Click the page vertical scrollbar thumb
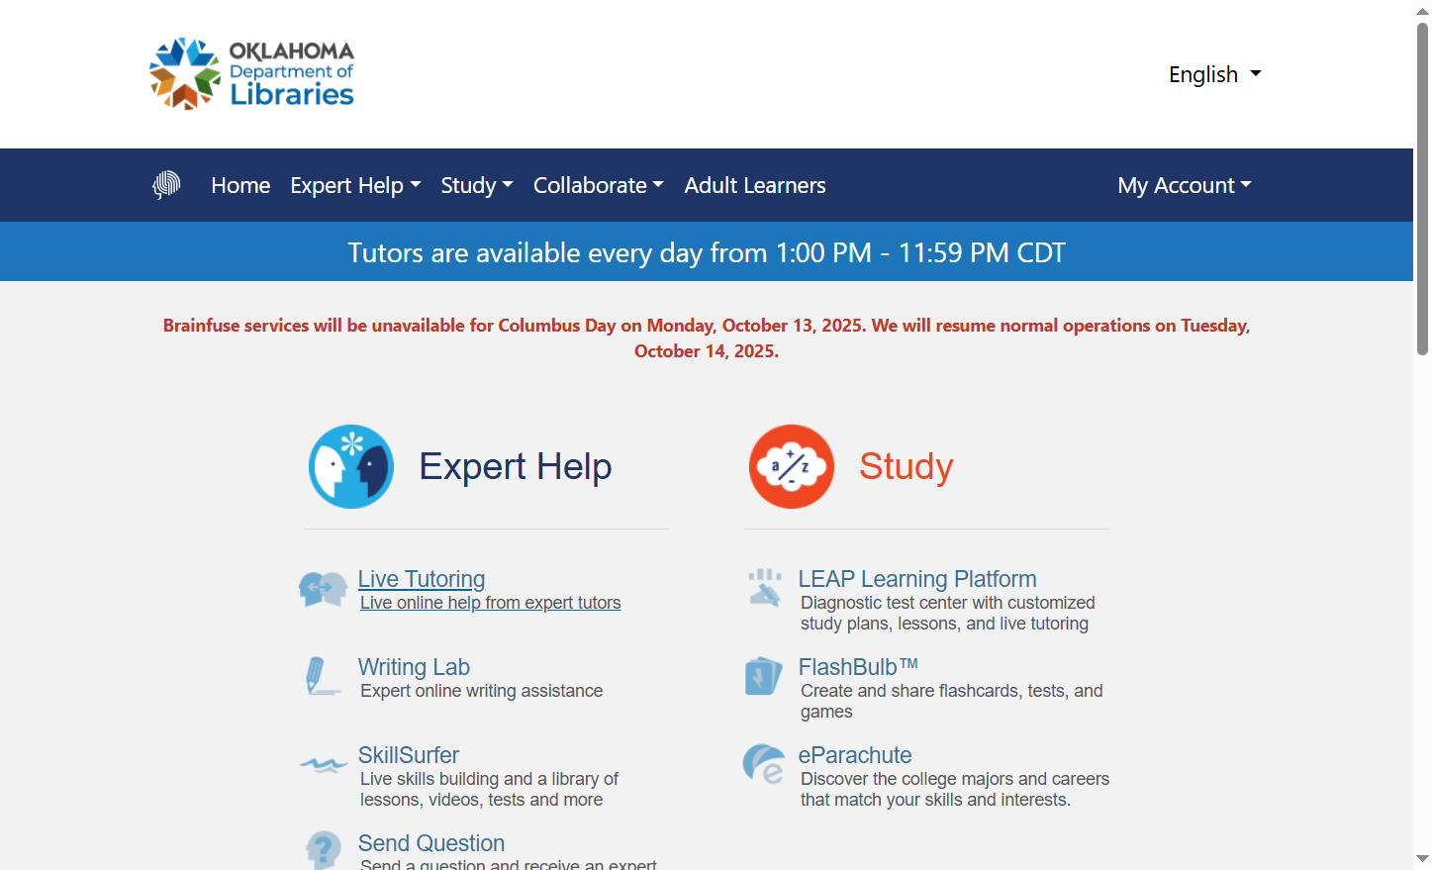Viewport: 1432px width, 870px height. coord(1422,188)
